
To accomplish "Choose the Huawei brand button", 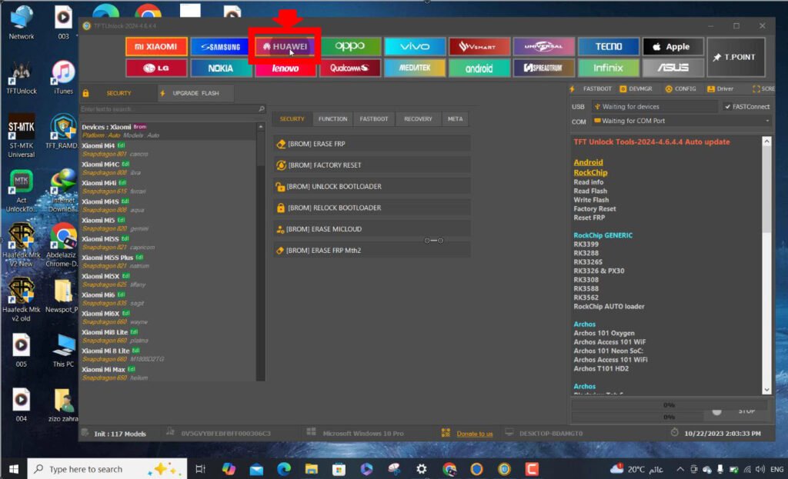I will (285, 47).
